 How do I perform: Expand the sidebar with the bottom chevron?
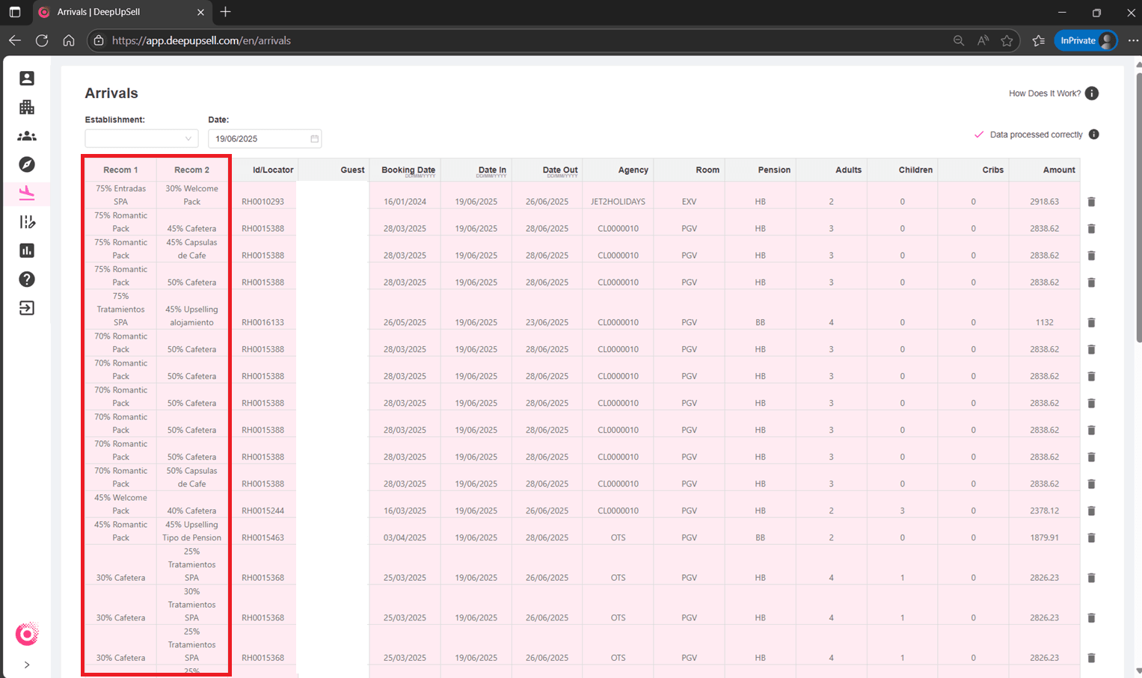(27, 665)
